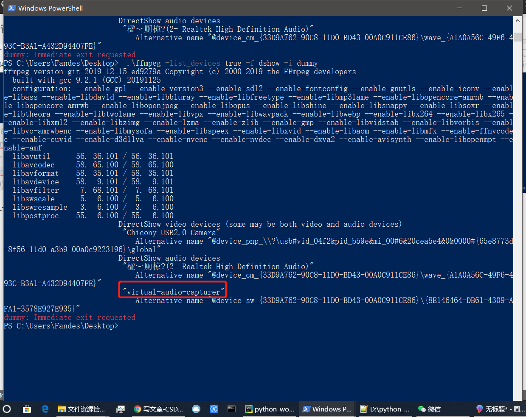Open the blue K app on taskbar

(214, 409)
